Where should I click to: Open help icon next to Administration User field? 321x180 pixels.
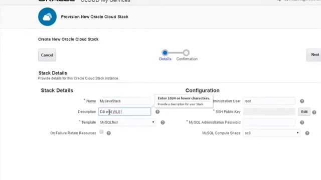tap(302, 101)
